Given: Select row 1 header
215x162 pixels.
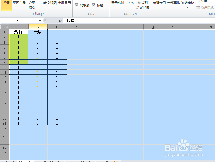Looking at the screenshot, I should coord(5,32).
